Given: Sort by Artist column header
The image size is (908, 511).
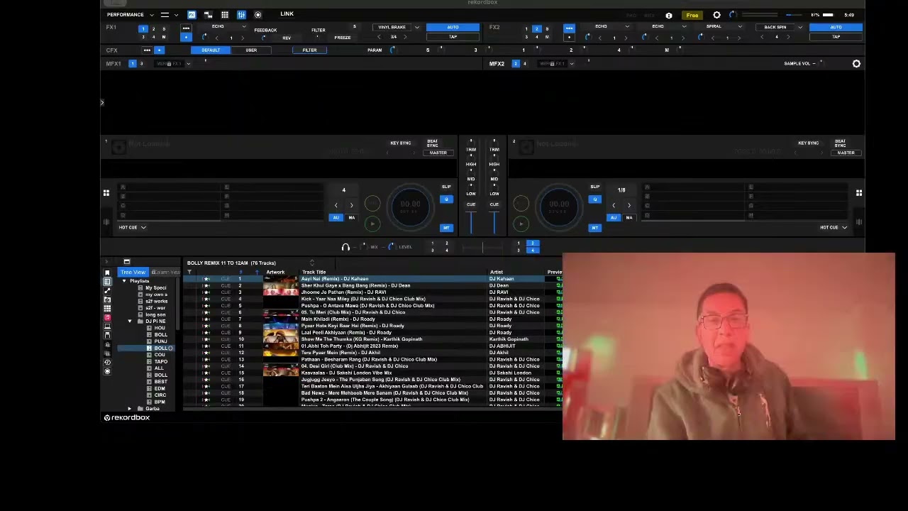Looking at the screenshot, I should pos(497,273).
